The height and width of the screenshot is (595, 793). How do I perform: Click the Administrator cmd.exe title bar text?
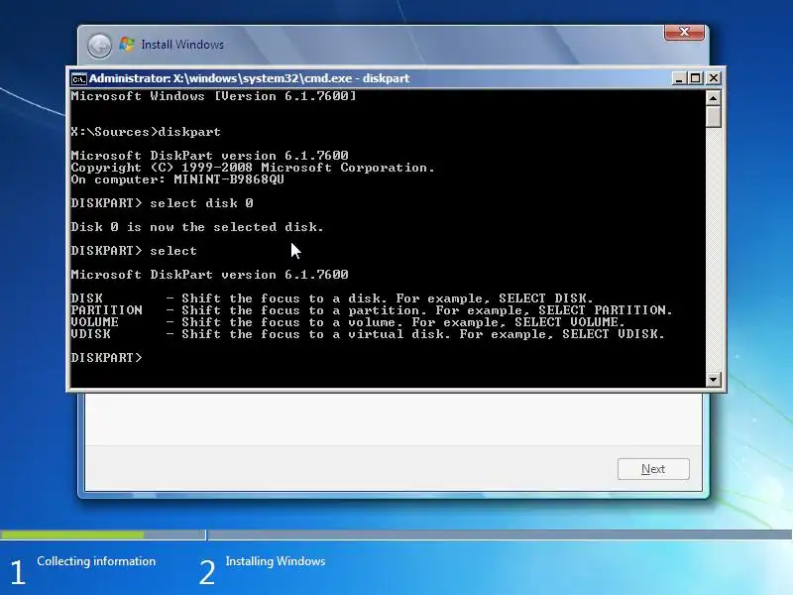click(250, 78)
